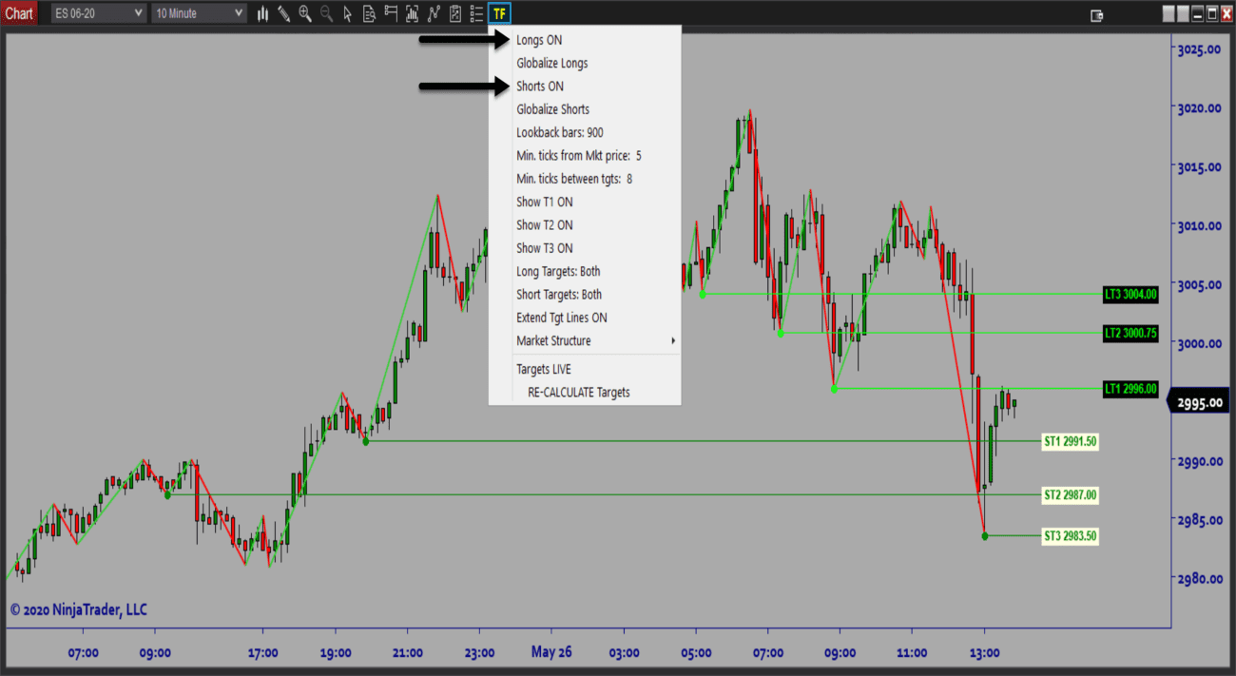Click the zoom out magnifier icon

click(326, 13)
